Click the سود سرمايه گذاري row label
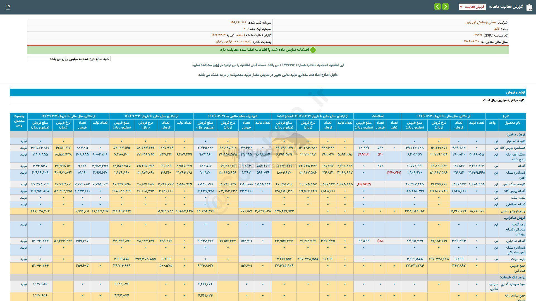The height and width of the screenshot is (301, 536). coord(513,284)
